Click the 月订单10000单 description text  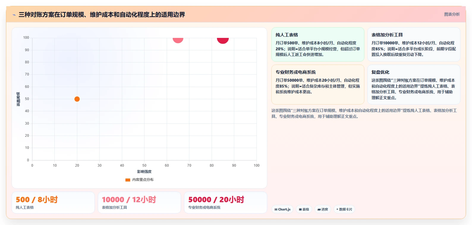pyautogui.click(x=414, y=49)
